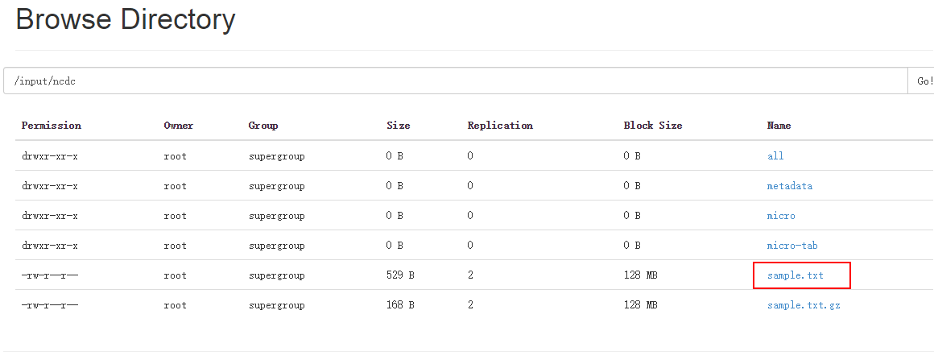Select the 529 B size cell
934x364 pixels.
point(400,275)
